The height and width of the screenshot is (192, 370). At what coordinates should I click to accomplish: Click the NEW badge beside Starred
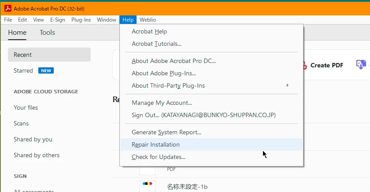point(46,70)
